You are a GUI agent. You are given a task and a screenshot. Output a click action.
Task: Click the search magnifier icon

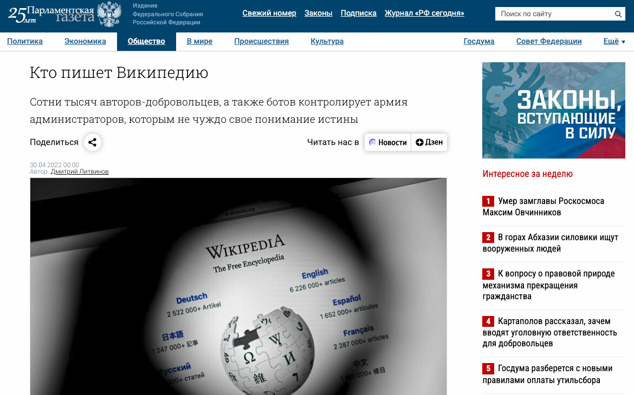pyautogui.click(x=618, y=14)
